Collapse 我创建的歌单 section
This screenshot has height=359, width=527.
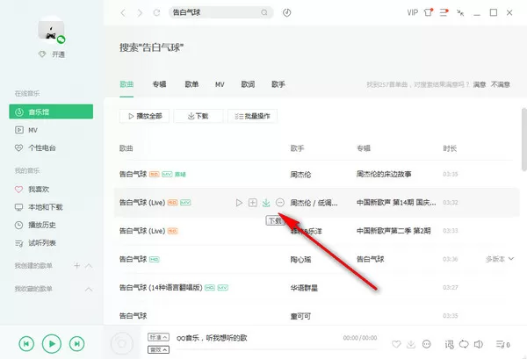click(89, 266)
